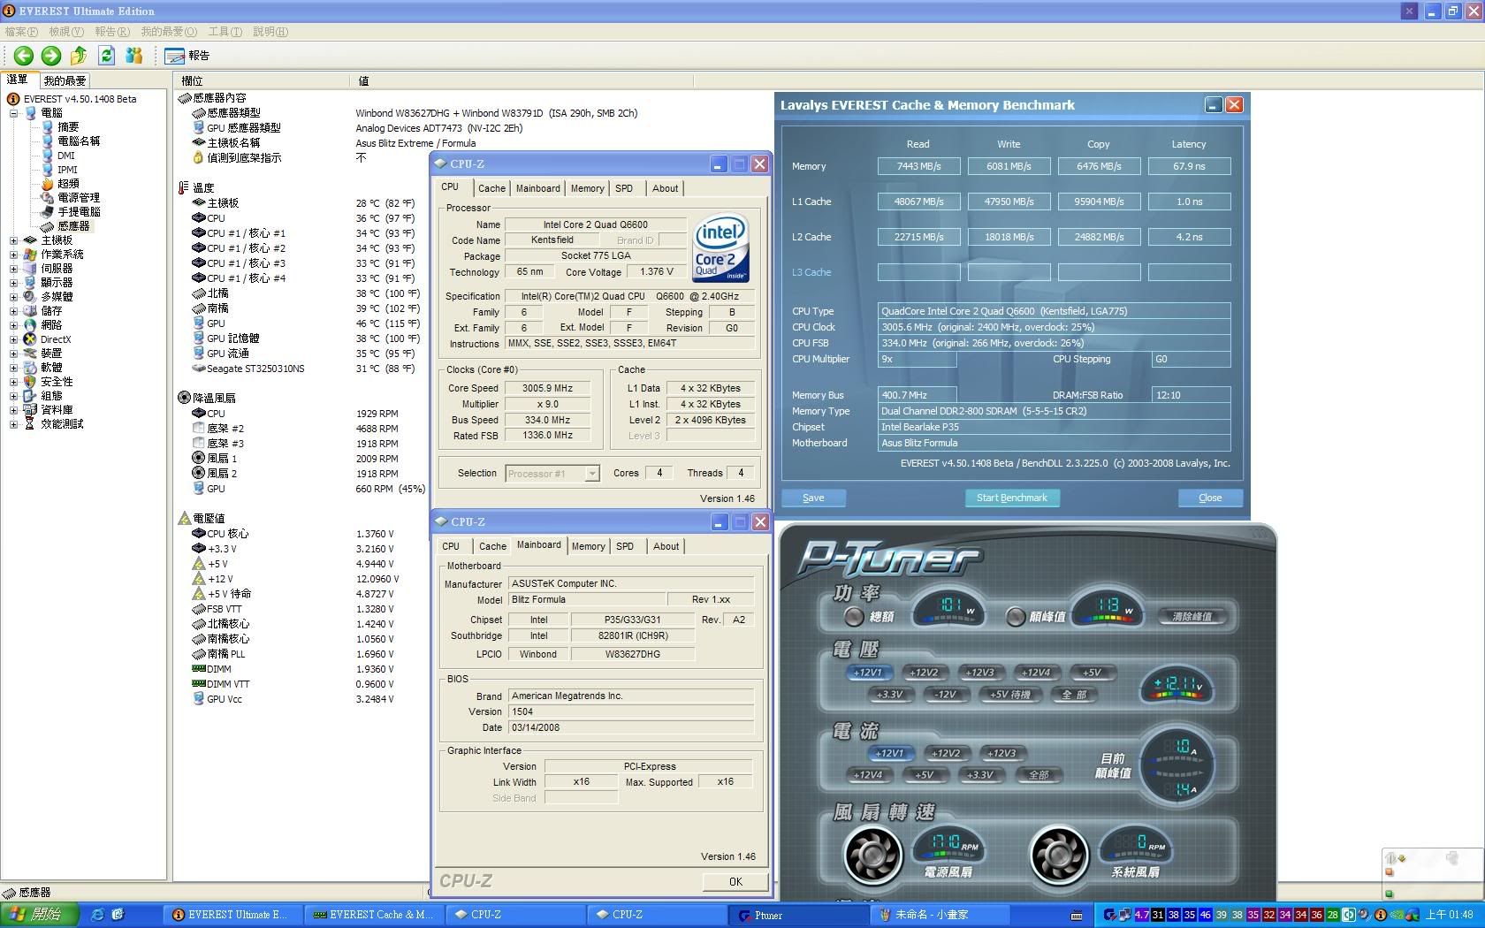
Task: Select the 超頻 overclock tree item
Action: point(67,184)
